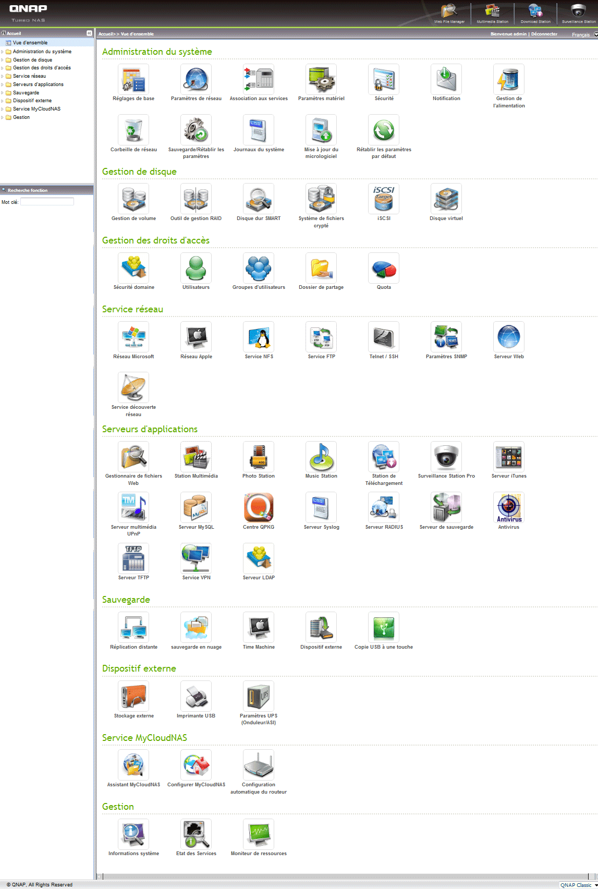Click the horizontal scrollbar at bottom
Image resolution: width=598 pixels, height=889 pixels.
(x=347, y=877)
